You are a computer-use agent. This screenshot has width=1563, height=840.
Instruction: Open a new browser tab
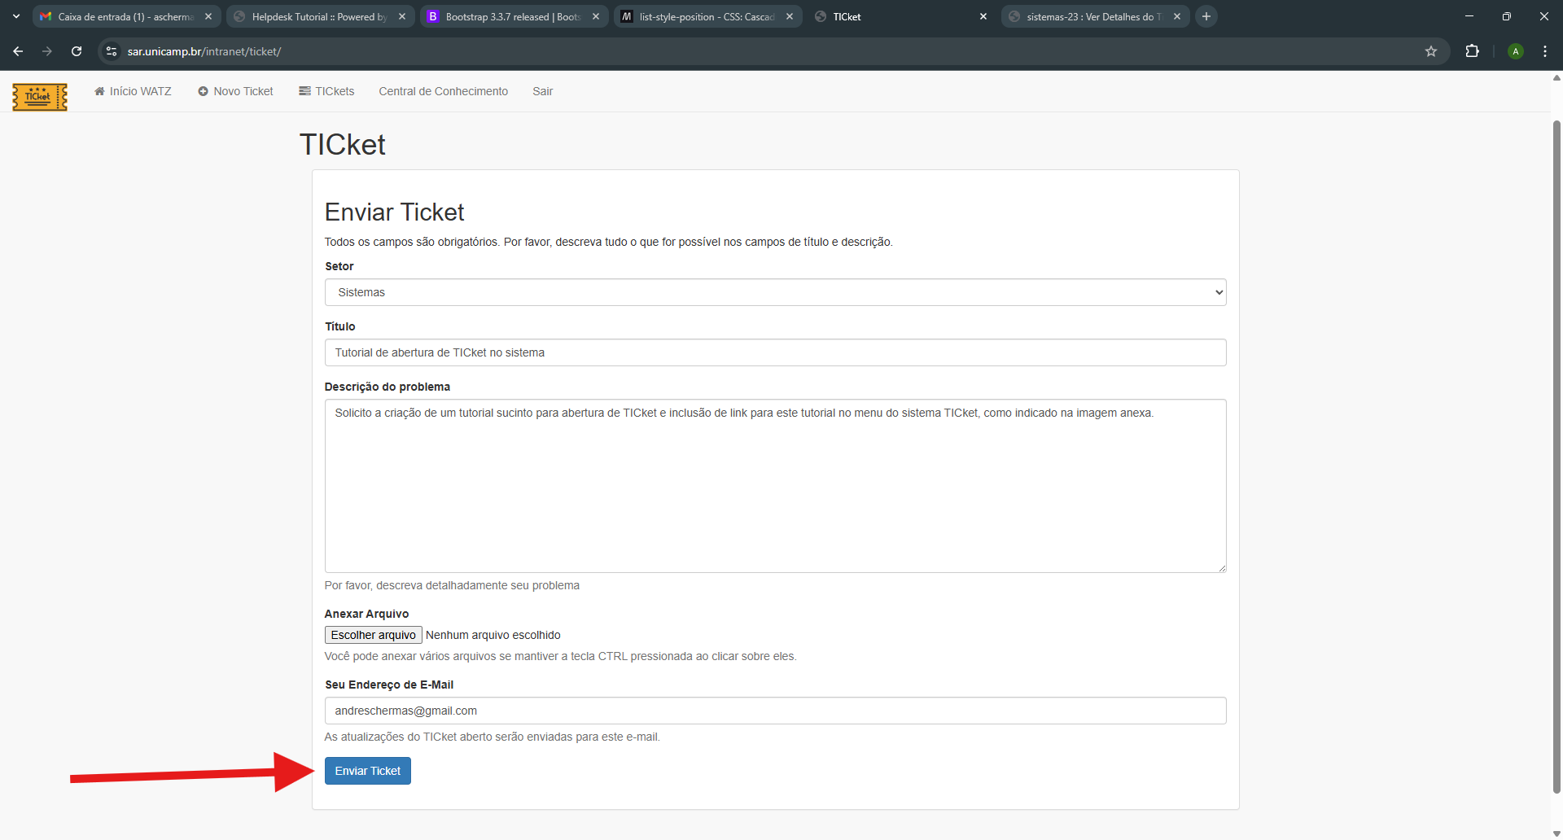coord(1206,16)
